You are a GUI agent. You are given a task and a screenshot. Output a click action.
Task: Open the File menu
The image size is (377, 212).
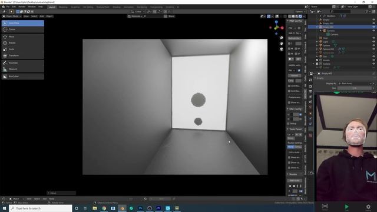tap(8, 6)
